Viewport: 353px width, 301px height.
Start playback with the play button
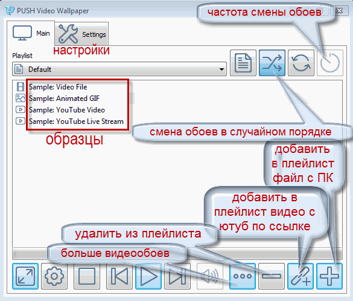tap(148, 276)
